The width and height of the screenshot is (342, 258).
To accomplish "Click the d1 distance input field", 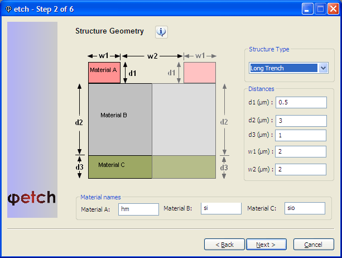I will (301, 103).
